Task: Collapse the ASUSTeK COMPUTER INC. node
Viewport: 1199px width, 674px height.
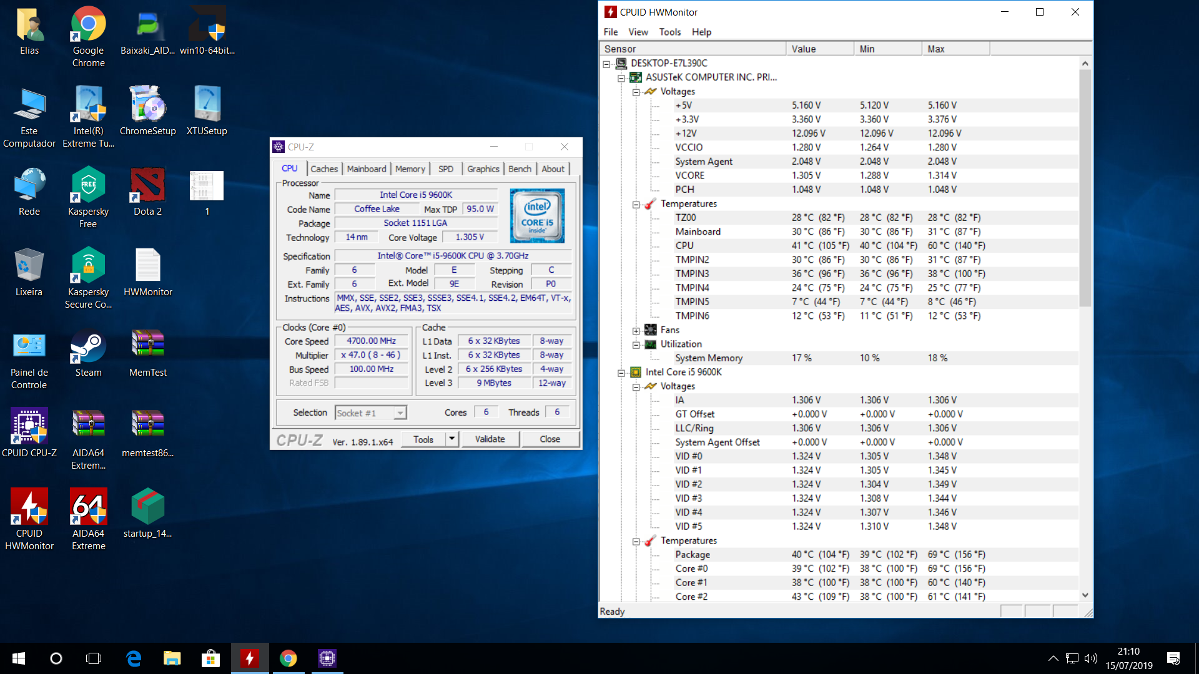Action: [x=621, y=78]
